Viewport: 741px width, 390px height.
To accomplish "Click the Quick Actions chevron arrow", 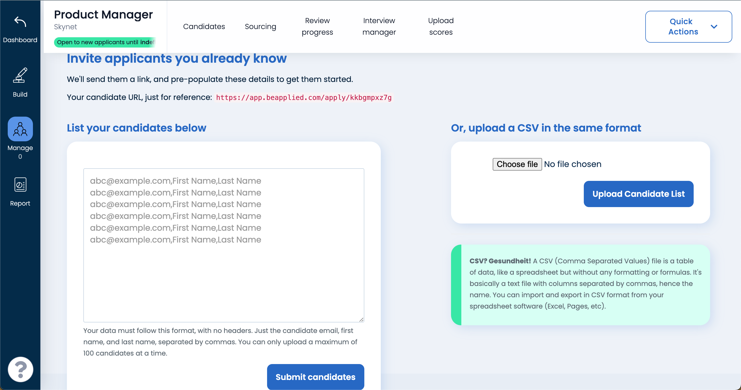I will (714, 27).
